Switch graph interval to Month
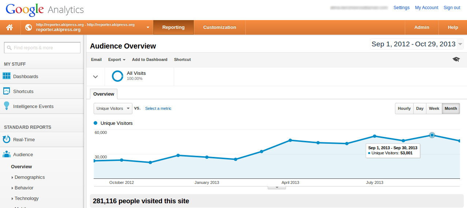The height and width of the screenshot is (208, 467). click(451, 109)
